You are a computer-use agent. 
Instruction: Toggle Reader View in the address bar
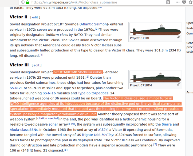168,2
